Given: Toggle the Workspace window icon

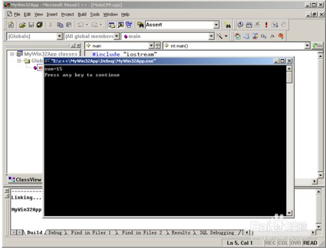Looking at the screenshot, I should coord(111,25).
